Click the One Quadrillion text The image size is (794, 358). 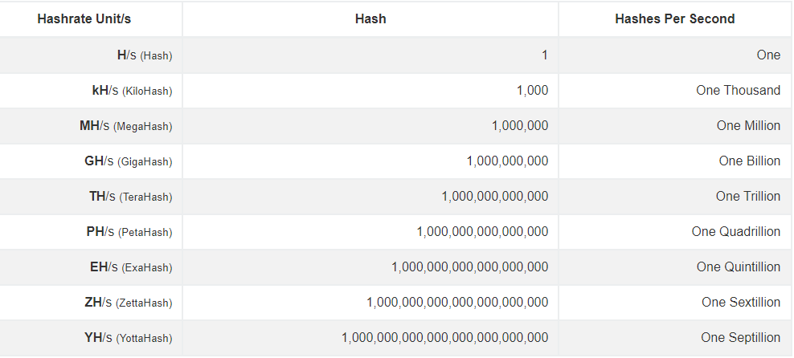pyautogui.click(x=736, y=232)
